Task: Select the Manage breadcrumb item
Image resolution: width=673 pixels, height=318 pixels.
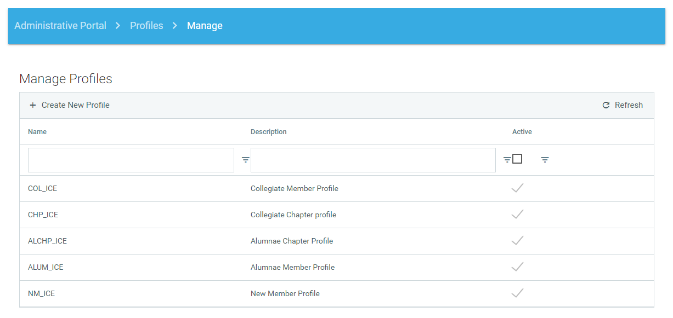Action: (x=205, y=26)
